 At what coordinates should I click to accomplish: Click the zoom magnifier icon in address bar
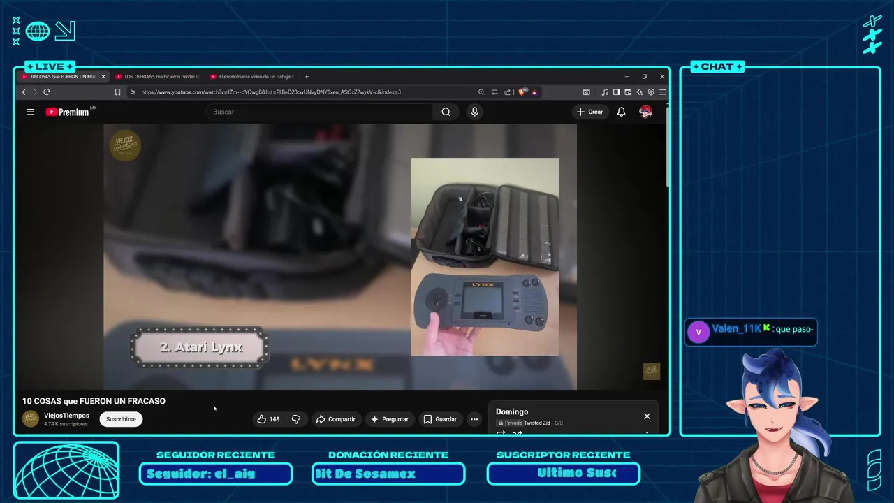tap(481, 92)
